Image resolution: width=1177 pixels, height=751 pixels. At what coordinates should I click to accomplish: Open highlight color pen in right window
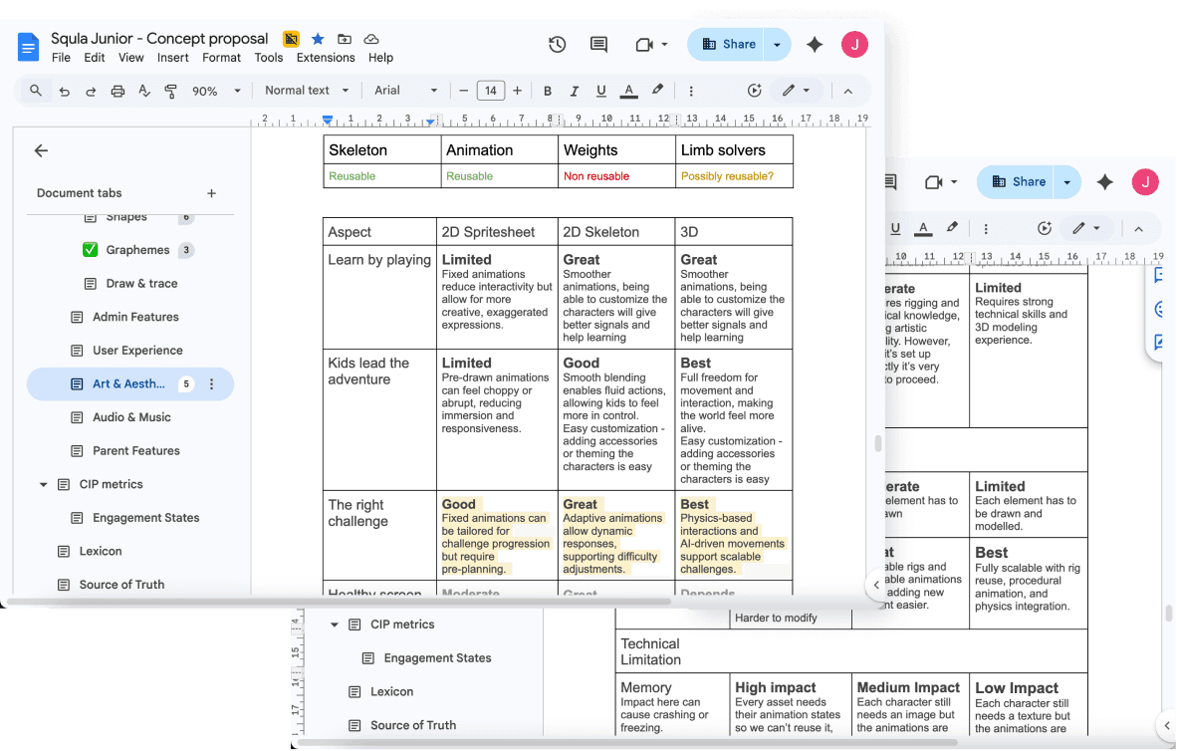(952, 227)
